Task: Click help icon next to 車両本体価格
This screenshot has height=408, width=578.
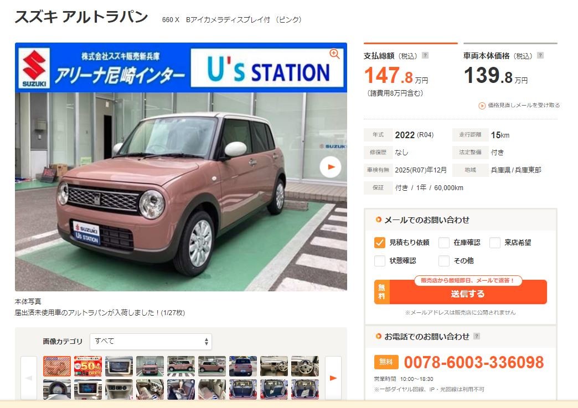Action: point(540,55)
